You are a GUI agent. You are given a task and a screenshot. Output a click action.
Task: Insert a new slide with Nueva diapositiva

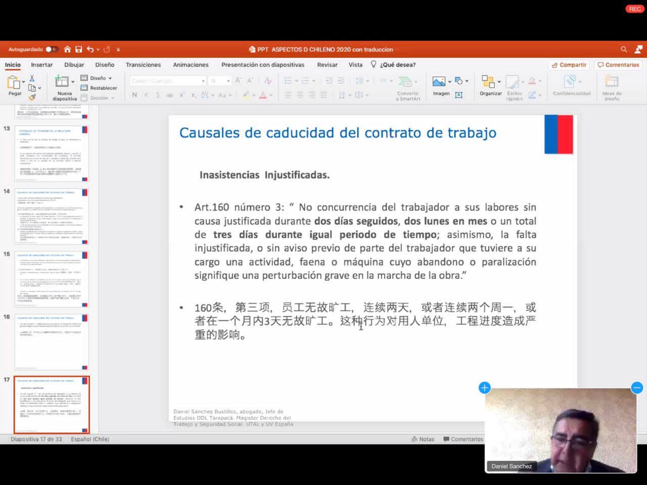(62, 82)
